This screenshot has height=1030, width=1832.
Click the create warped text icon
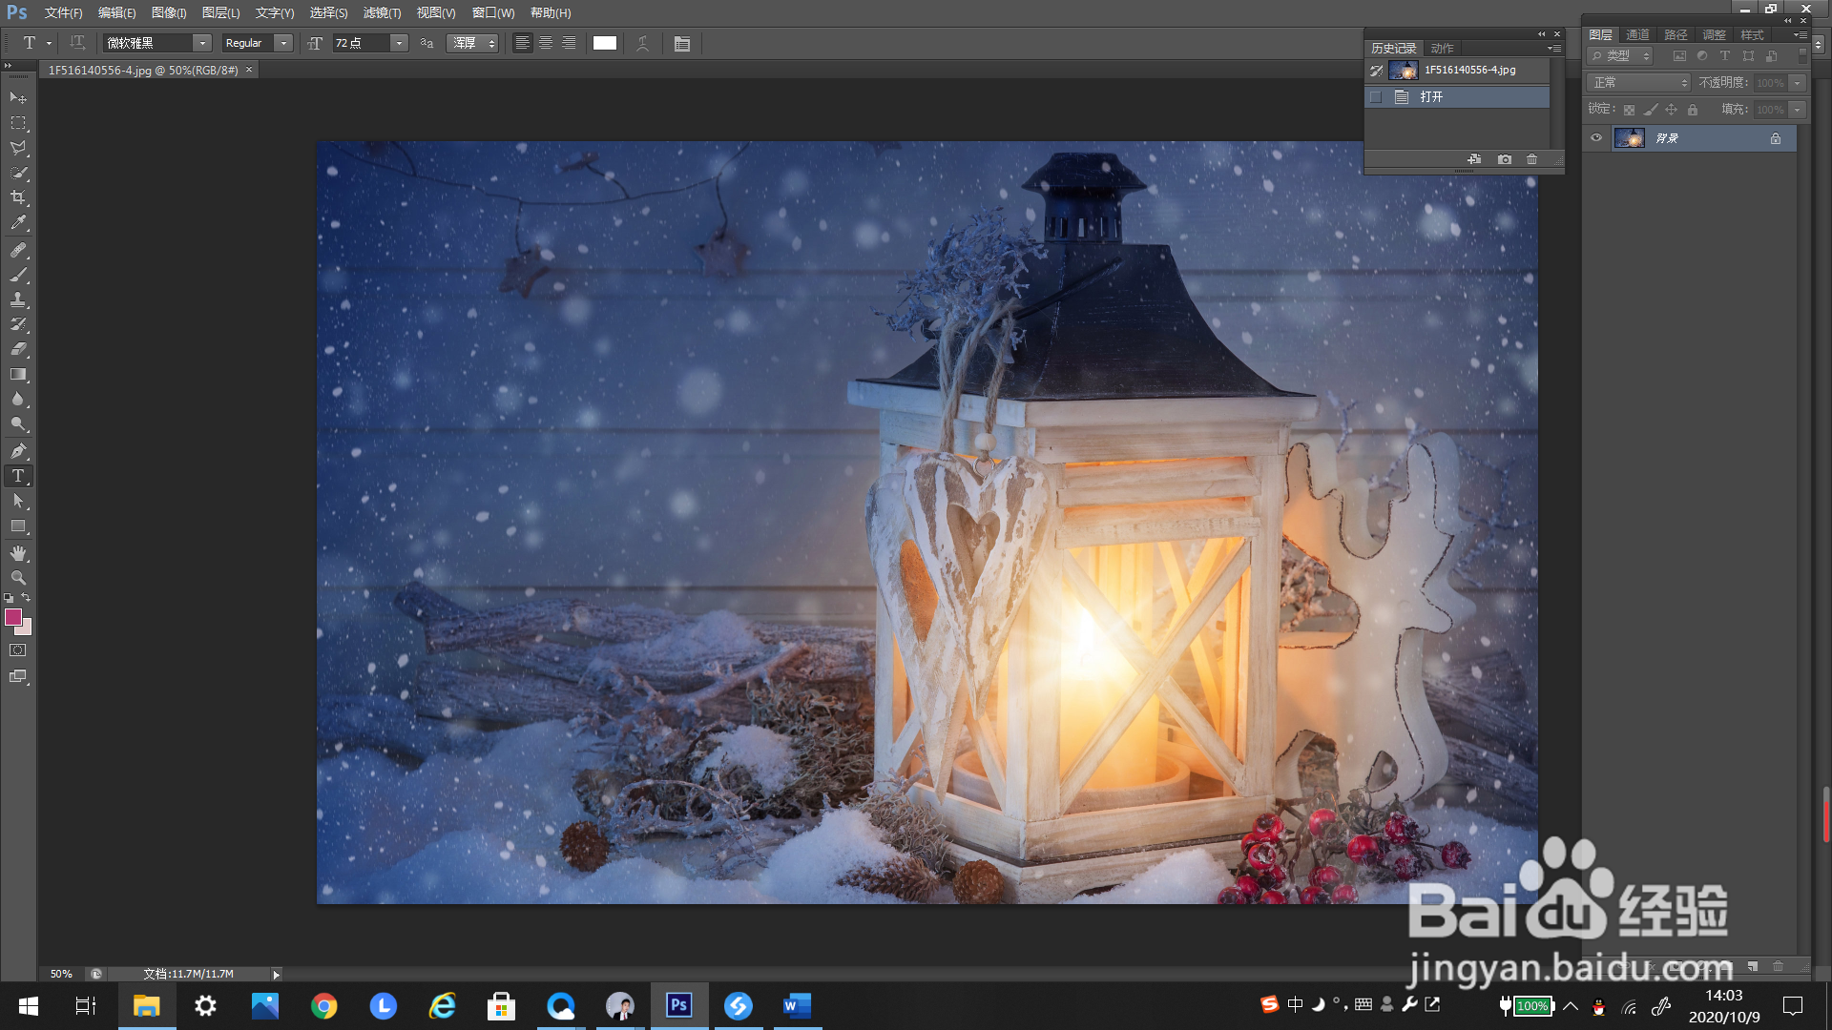(x=643, y=43)
